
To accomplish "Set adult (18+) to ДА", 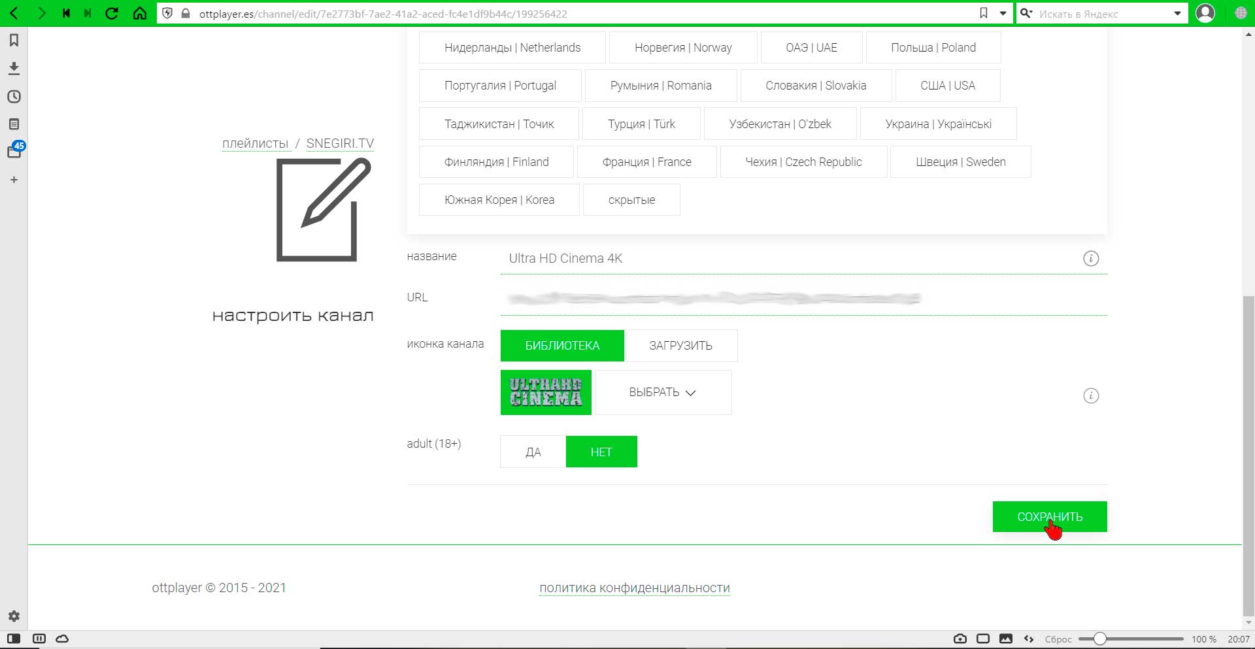I will pos(533,452).
